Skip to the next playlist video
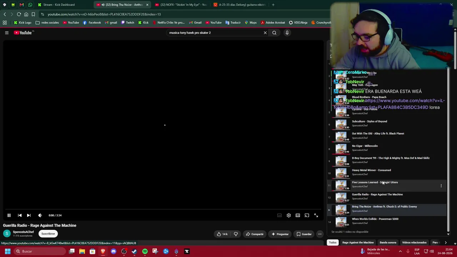 coord(29,215)
